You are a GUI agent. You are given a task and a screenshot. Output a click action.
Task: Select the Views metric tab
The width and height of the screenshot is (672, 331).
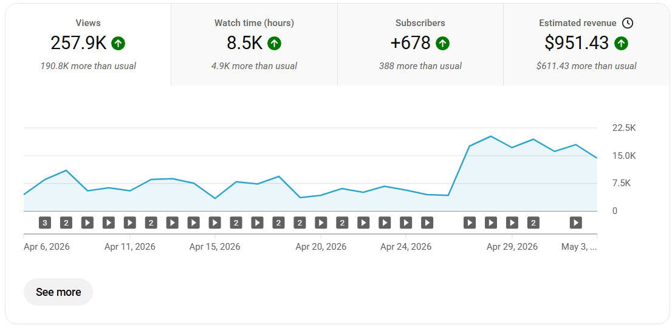88,44
